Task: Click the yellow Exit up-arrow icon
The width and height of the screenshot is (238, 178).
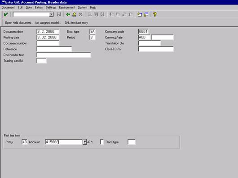Action: pyautogui.click(x=74, y=14)
